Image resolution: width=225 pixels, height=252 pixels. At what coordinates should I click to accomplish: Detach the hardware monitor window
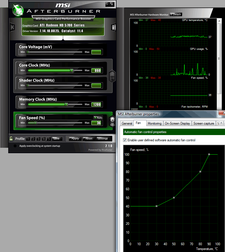coord(176,14)
